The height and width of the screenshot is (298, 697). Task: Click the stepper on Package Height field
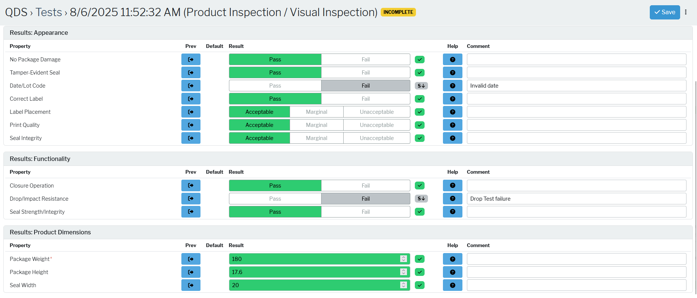404,272
